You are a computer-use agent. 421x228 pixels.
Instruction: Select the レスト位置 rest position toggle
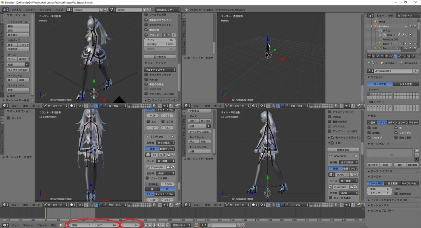point(406,84)
